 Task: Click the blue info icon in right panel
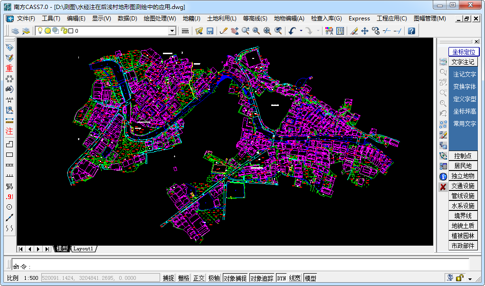[x=443, y=177]
